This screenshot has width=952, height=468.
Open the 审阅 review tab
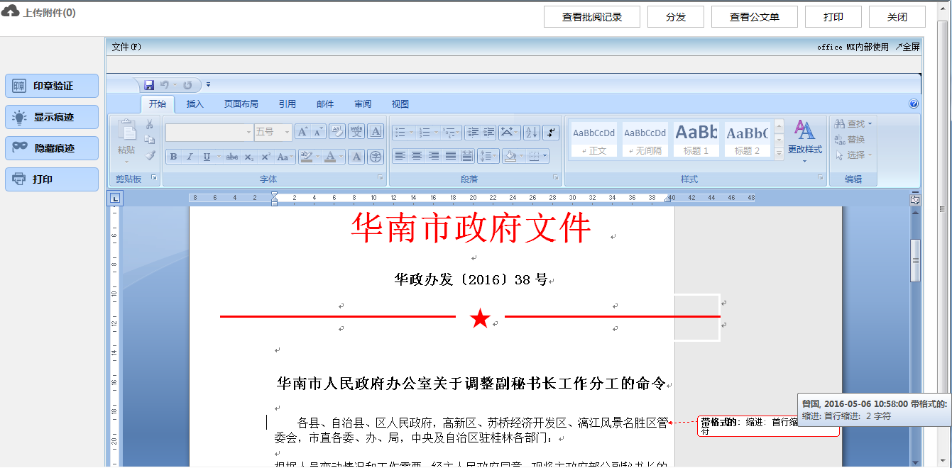363,104
